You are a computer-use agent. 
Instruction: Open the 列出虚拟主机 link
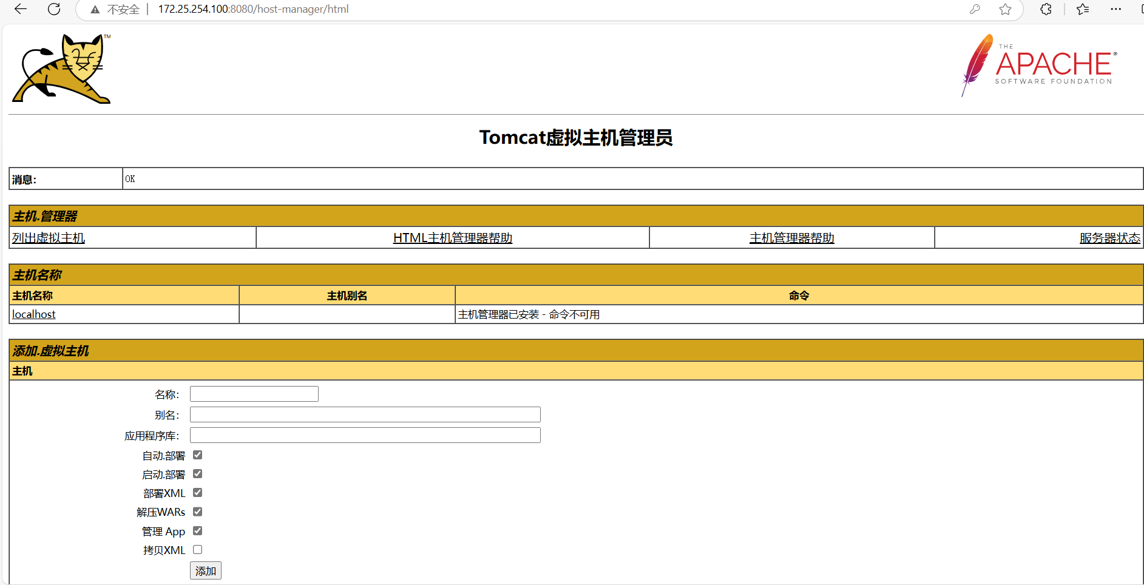(49, 238)
